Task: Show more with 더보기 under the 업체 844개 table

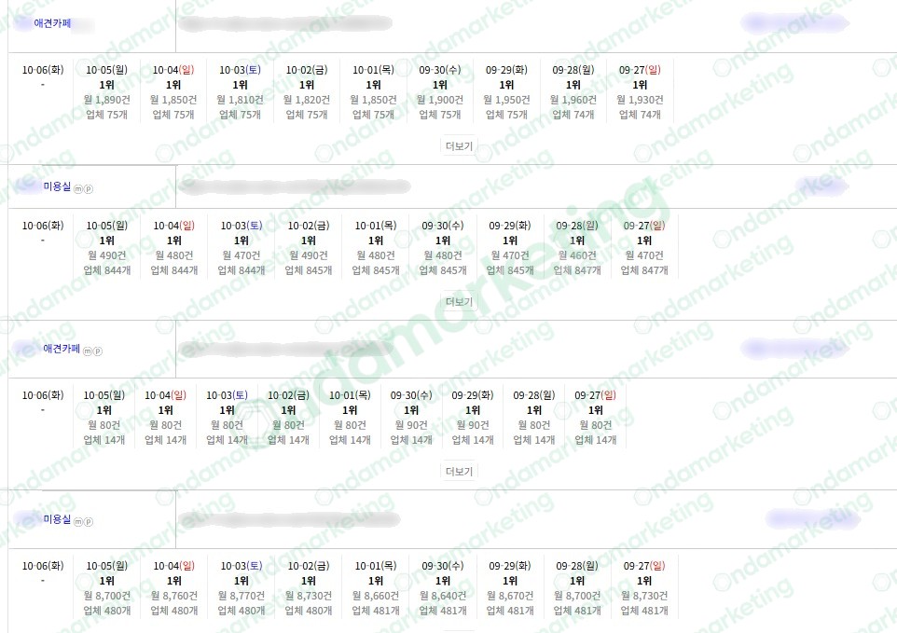Action: point(460,302)
